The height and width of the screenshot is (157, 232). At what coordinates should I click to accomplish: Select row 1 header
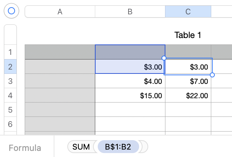pos(10,52)
